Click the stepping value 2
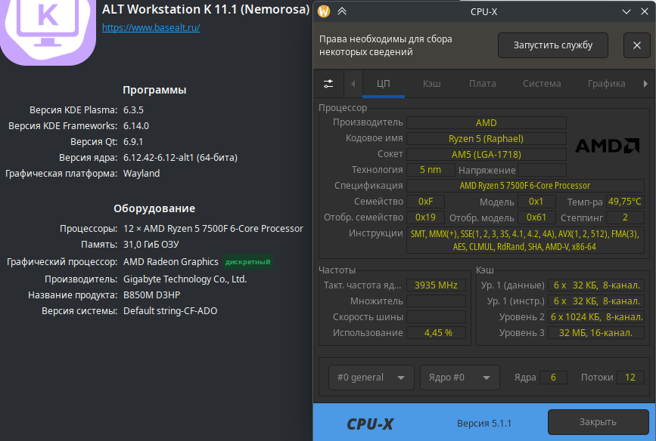Viewport: 656px width, 441px height. pos(625,217)
